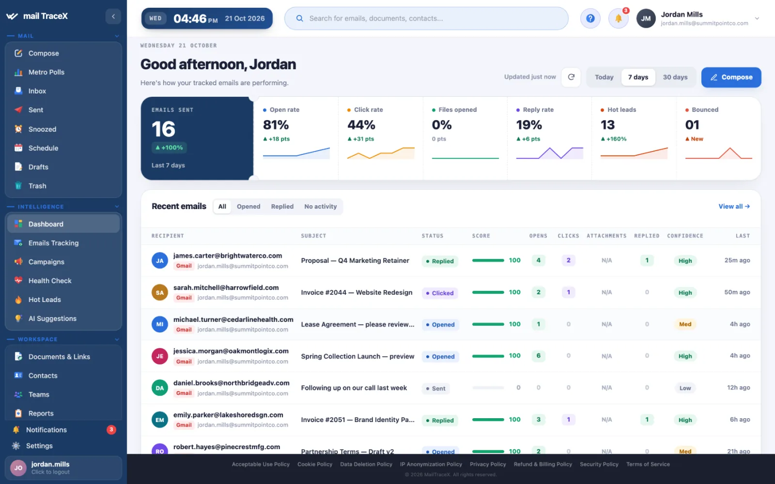Open Campaigns section
775x484 pixels.
[63, 262]
